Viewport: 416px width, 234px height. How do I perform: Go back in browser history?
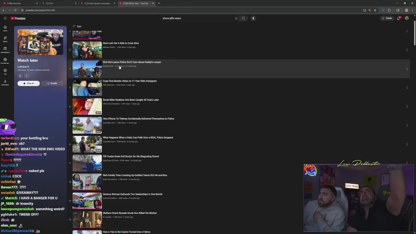(x=3, y=10)
